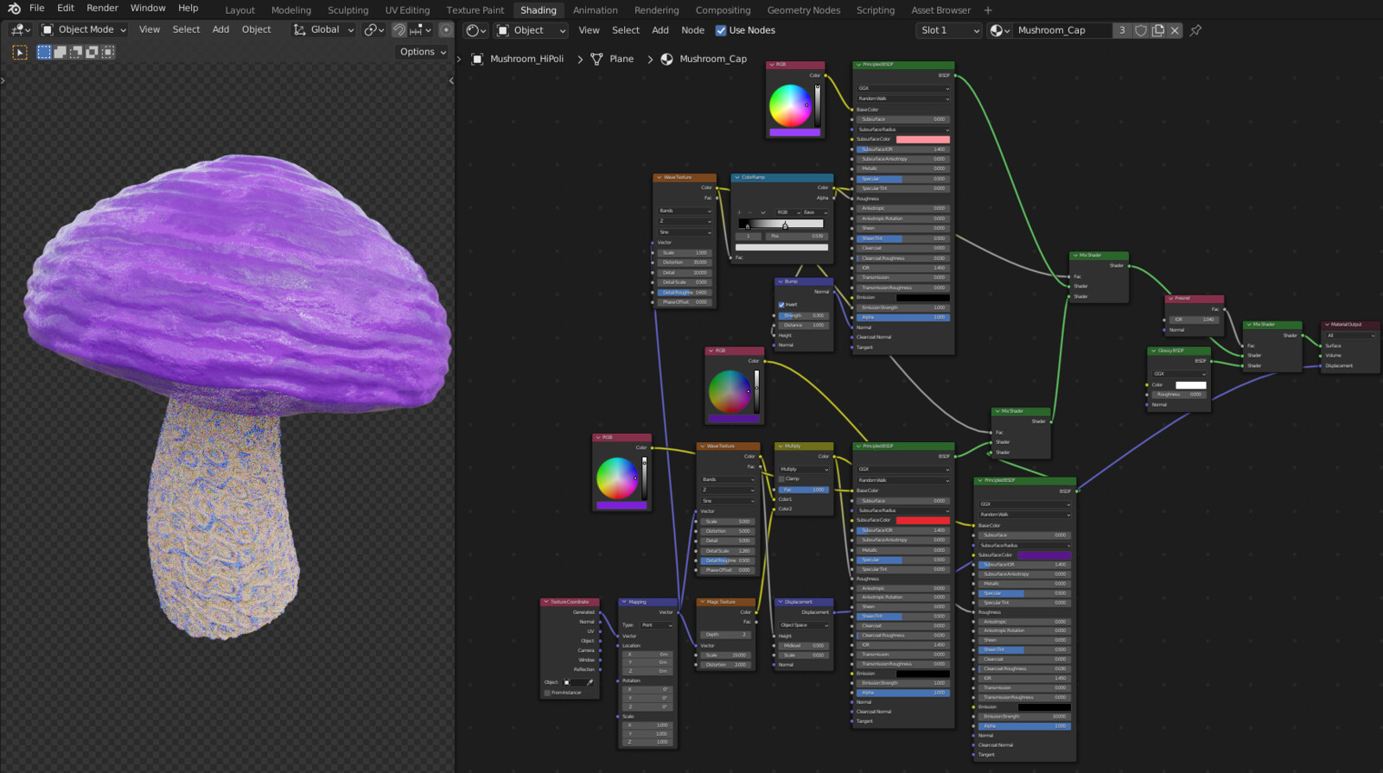Choose the intersect selection mode icon
The height and width of the screenshot is (773, 1383).
point(108,52)
